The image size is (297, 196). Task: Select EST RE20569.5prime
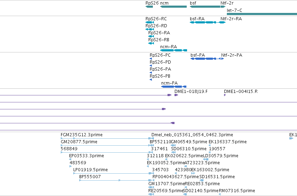166,191
